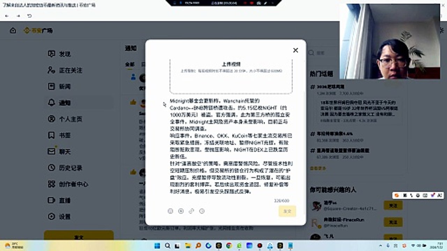Click the browser forward arrow
Screen dimensions: 447x251
click(18, 16)
